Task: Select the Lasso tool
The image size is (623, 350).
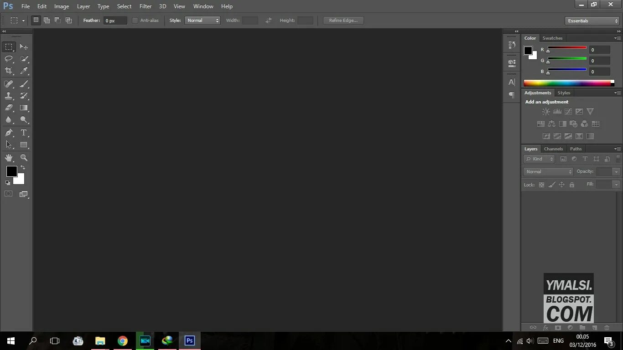Action: coord(9,59)
